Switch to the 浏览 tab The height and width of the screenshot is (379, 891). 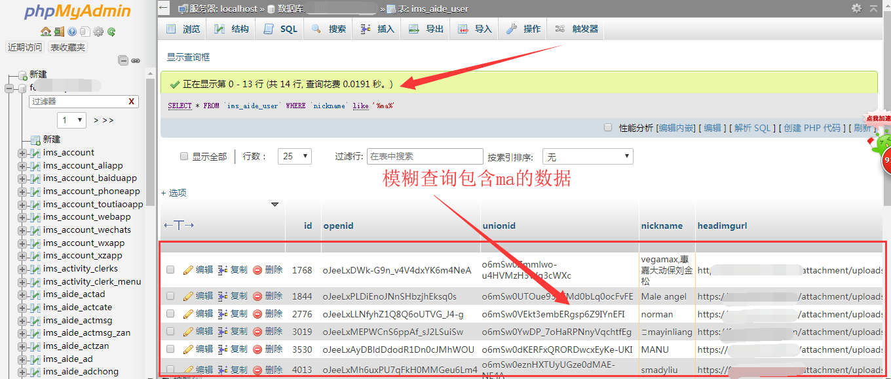183,29
